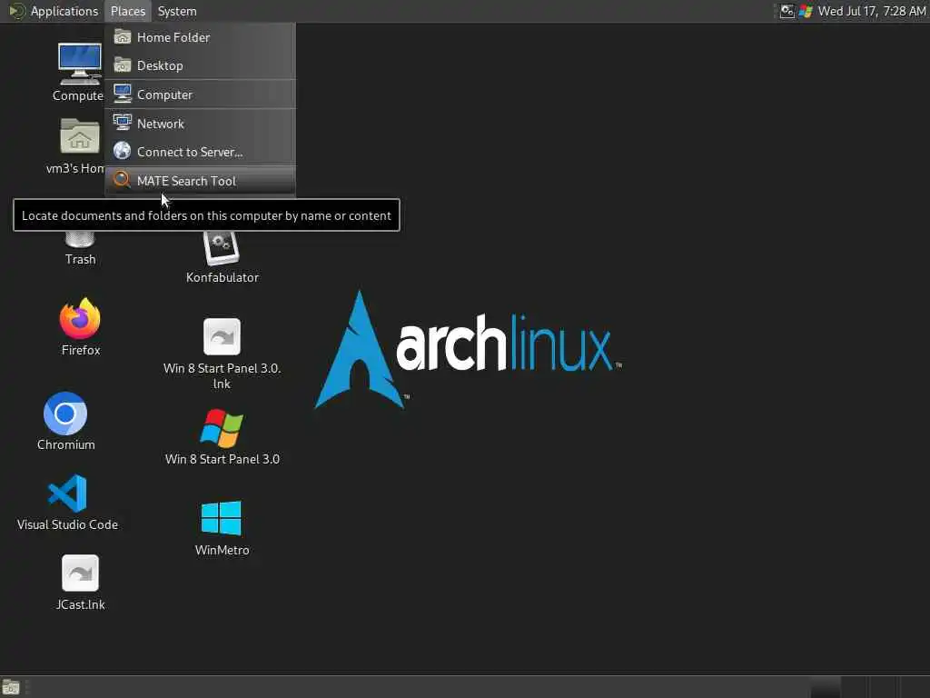Select the Trash desktop icon
The height and width of the screenshot is (698, 930).
pos(80,249)
